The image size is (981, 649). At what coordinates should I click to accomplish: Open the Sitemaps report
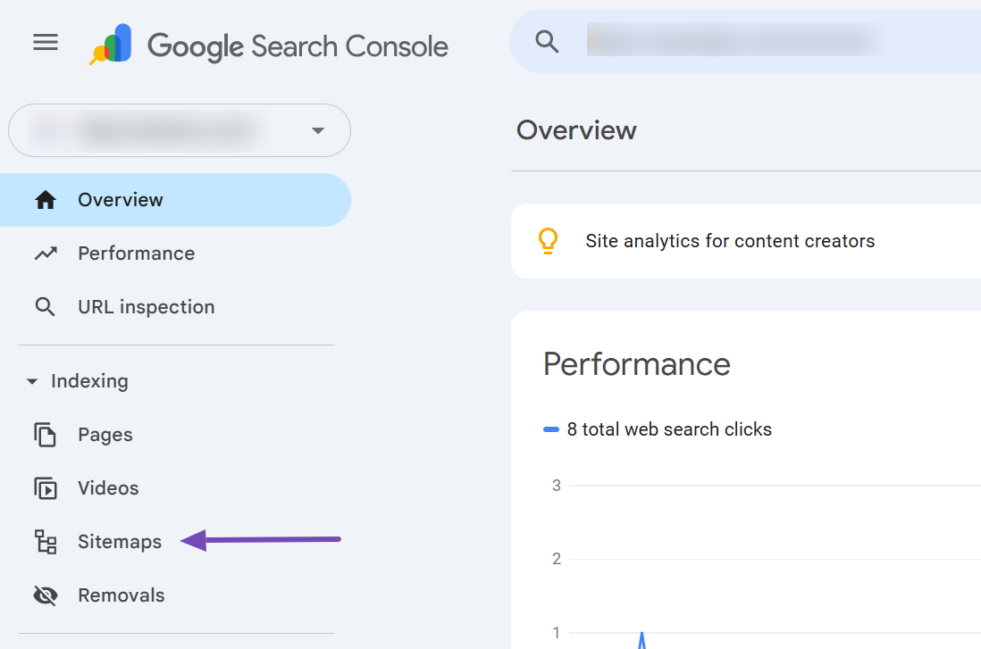pos(120,542)
